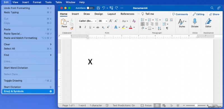Justify the paragraph text
Screen dimensions: 224x109
157,24
